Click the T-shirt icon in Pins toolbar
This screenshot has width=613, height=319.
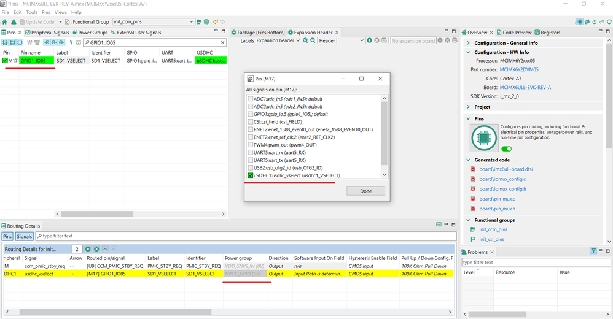(37, 42)
